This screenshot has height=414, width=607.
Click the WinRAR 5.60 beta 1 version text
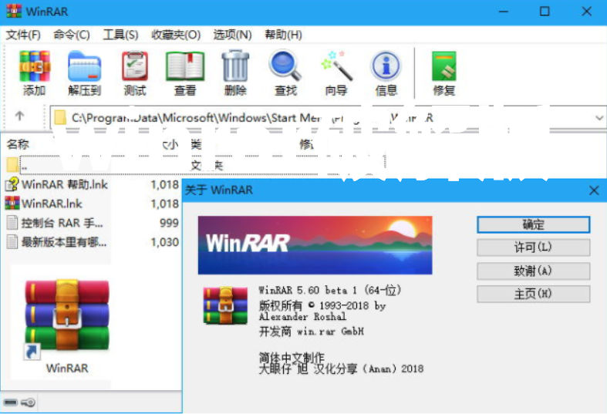coord(330,290)
